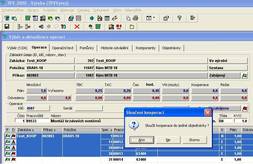Click the yellow folder icon
Image resolution: width=253 pixels, height=164 pixels.
tap(132, 27)
